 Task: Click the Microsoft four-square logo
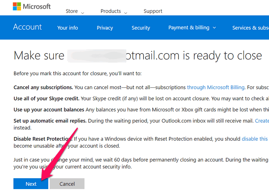[x=18, y=7]
